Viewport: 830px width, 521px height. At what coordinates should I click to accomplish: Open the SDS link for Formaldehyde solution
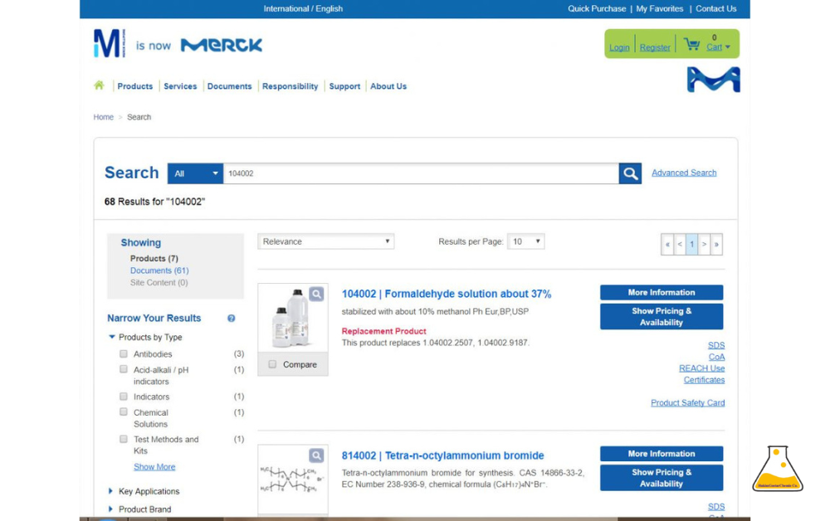(x=716, y=345)
